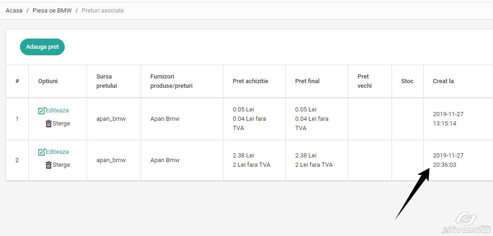Click the Pret achizitie column header
Image resolution: width=493 pixels, height=236 pixels.
pyautogui.click(x=250, y=81)
